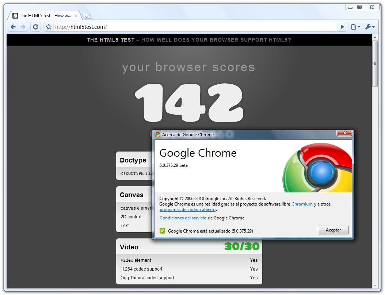Click the Chrome icon in the dialog title bar

158,134
